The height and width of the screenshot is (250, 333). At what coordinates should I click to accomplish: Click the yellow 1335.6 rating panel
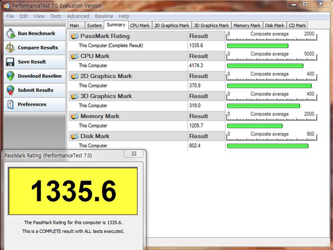click(73, 191)
